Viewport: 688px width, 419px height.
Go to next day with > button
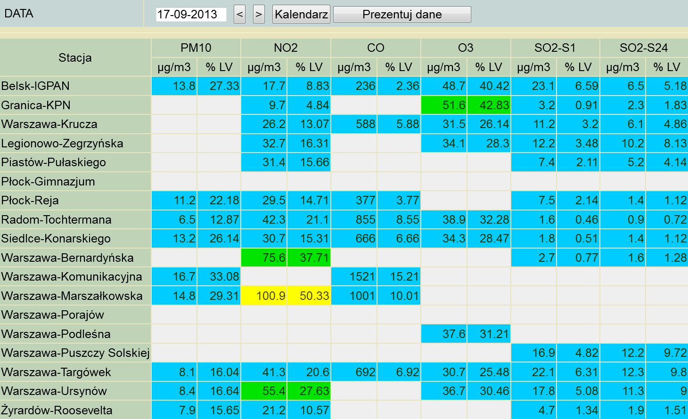(x=259, y=14)
